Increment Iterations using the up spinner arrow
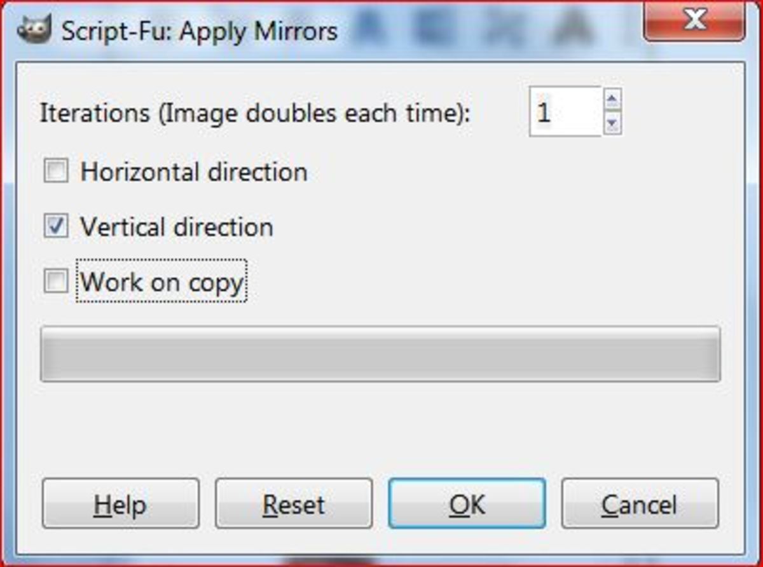763x567 pixels. click(x=612, y=99)
